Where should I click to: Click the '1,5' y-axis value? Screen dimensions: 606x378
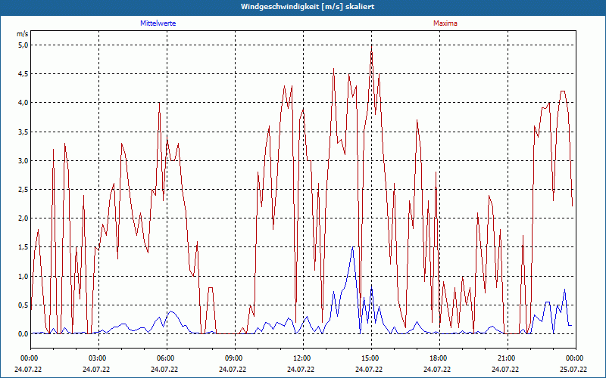(x=23, y=247)
